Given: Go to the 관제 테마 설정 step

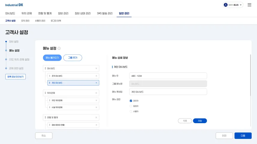Looking at the screenshot, I should tap(16, 68).
